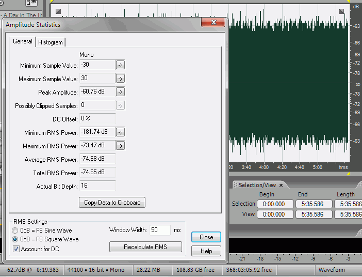
Task: Click the 5:00 mark on the time ruler
Action: 318,167
